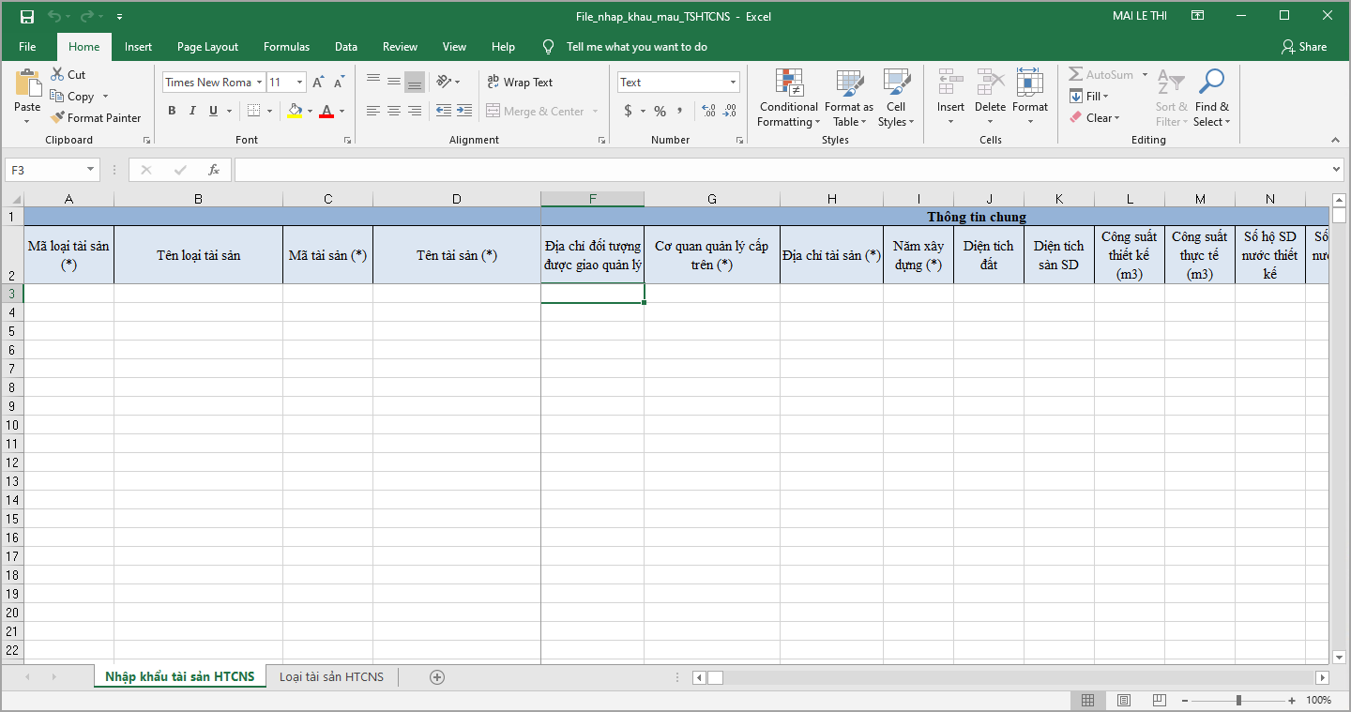The width and height of the screenshot is (1351, 712).
Task: Toggle Bold formatting
Action: click(x=172, y=111)
